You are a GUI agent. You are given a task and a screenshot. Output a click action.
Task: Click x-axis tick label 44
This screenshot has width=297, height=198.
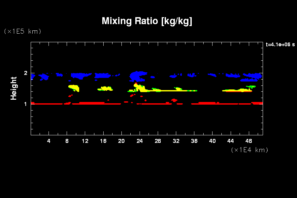click(x=230, y=141)
